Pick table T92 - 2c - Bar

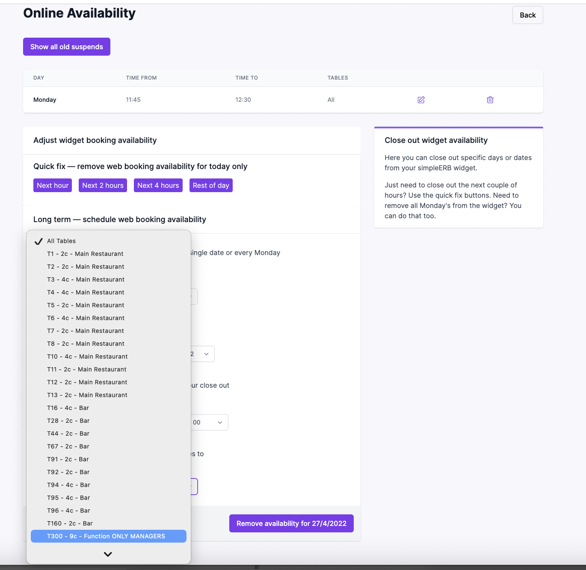coord(109,472)
